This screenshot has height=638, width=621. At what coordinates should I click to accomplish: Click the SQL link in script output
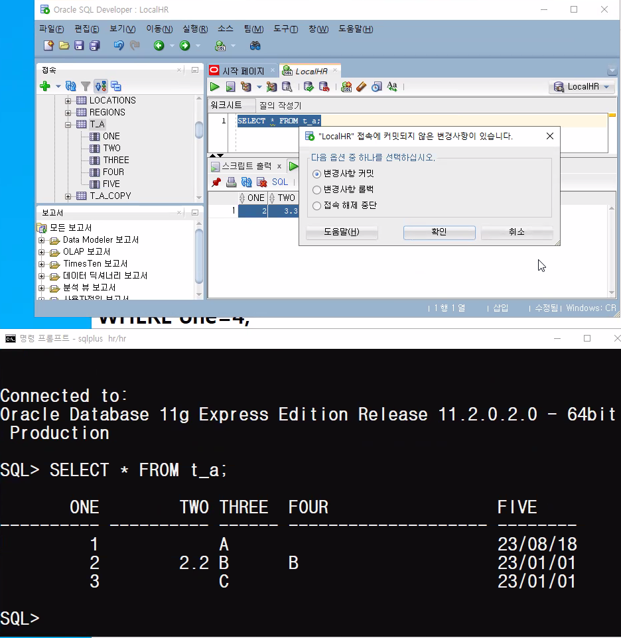[280, 182]
